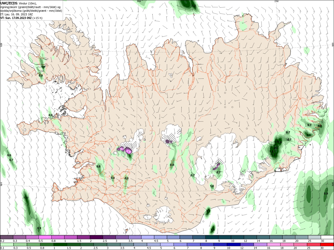334x250 pixels.
Task: Click the 0.7 value over the hatched Vatnajökull patch
Action: [x=218, y=172]
